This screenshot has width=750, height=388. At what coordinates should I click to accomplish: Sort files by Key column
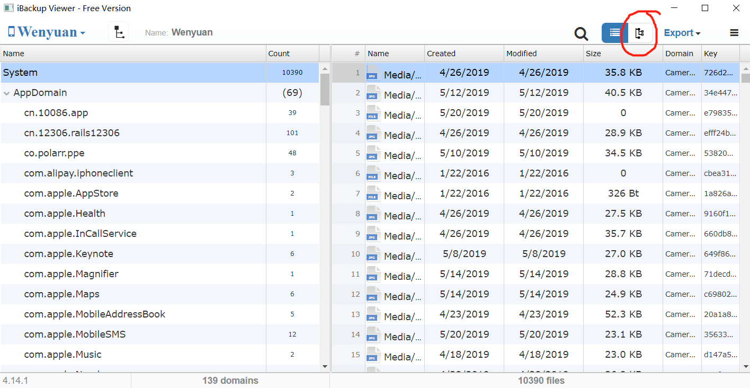tap(720, 54)
